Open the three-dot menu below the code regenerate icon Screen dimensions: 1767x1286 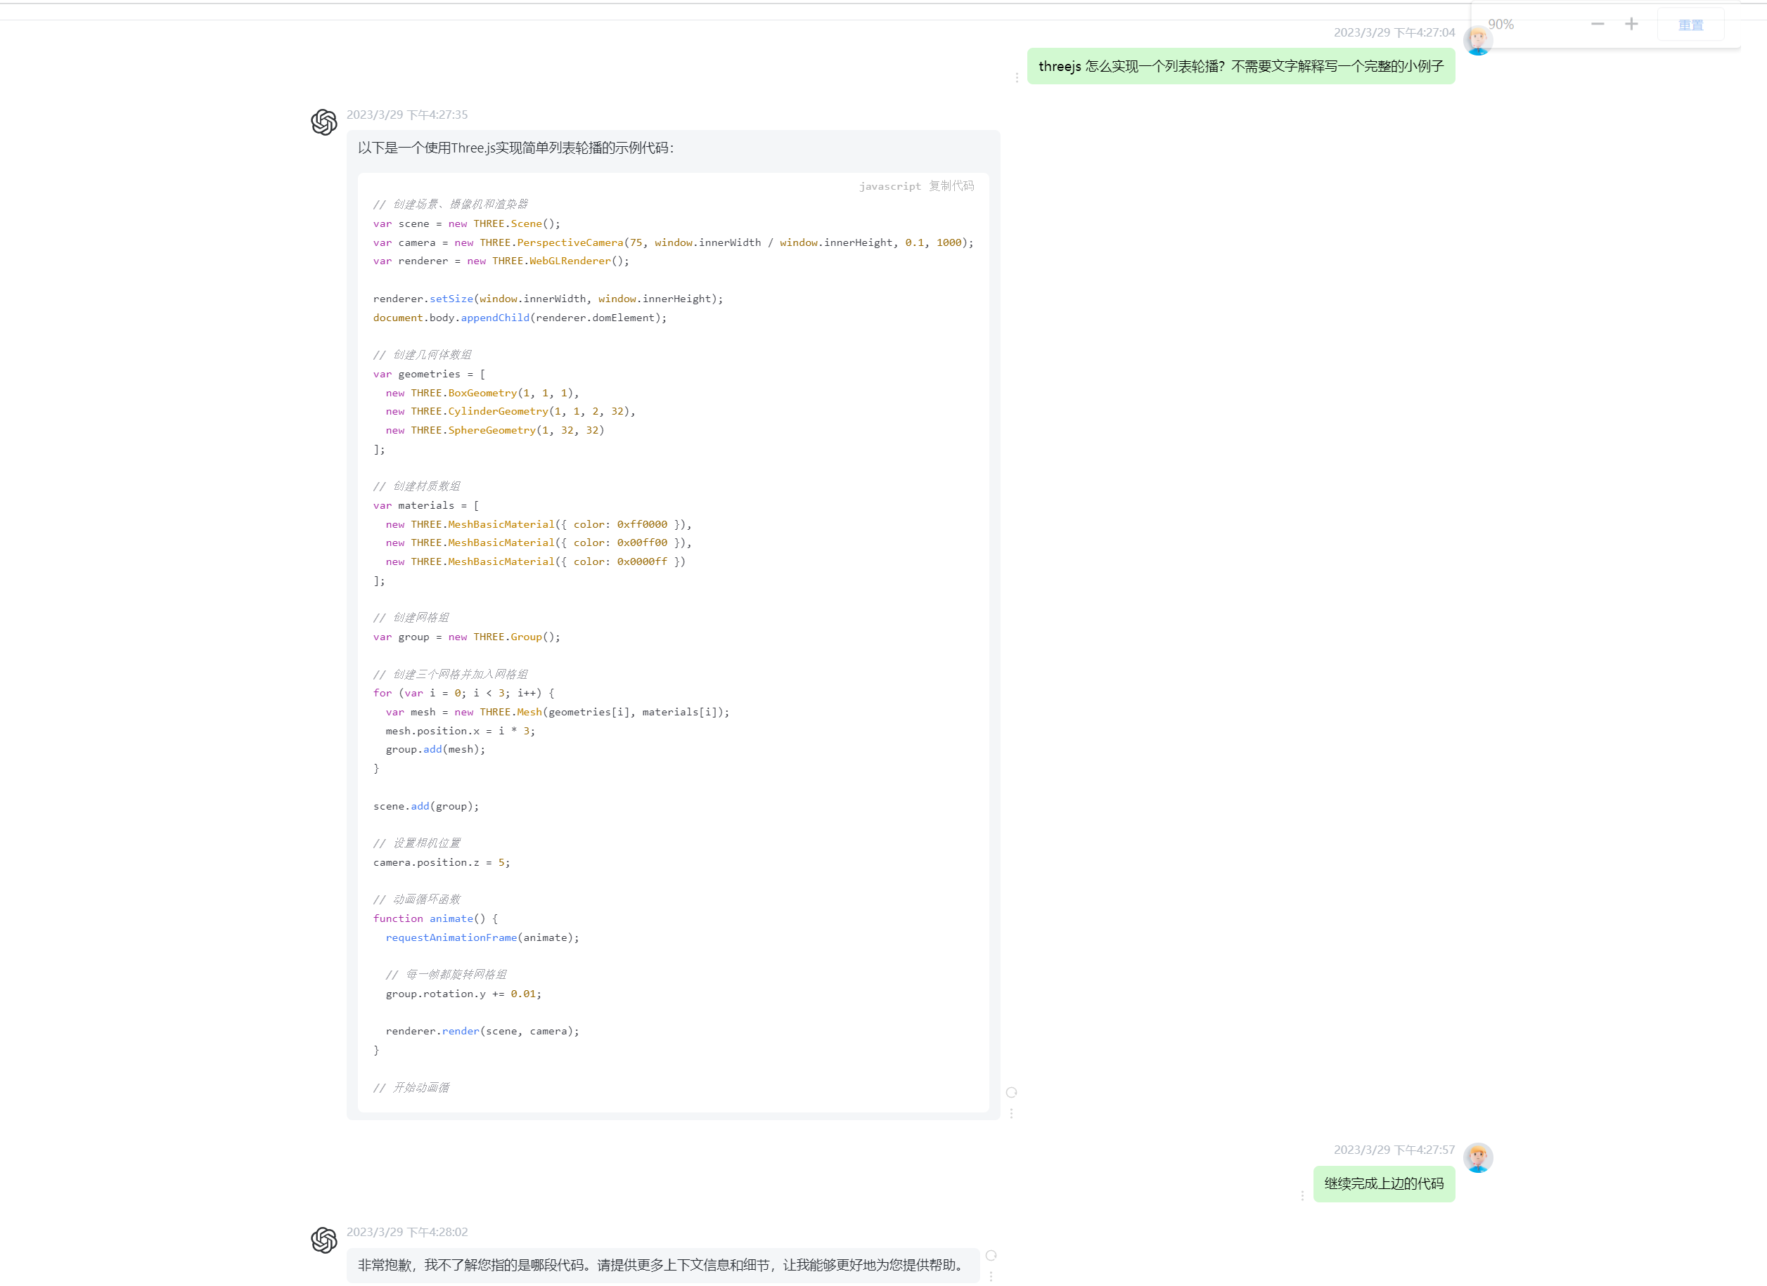point(1011,1114)
